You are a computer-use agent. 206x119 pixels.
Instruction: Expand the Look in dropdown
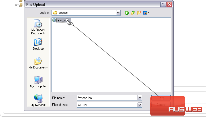(x=118, y=13)
